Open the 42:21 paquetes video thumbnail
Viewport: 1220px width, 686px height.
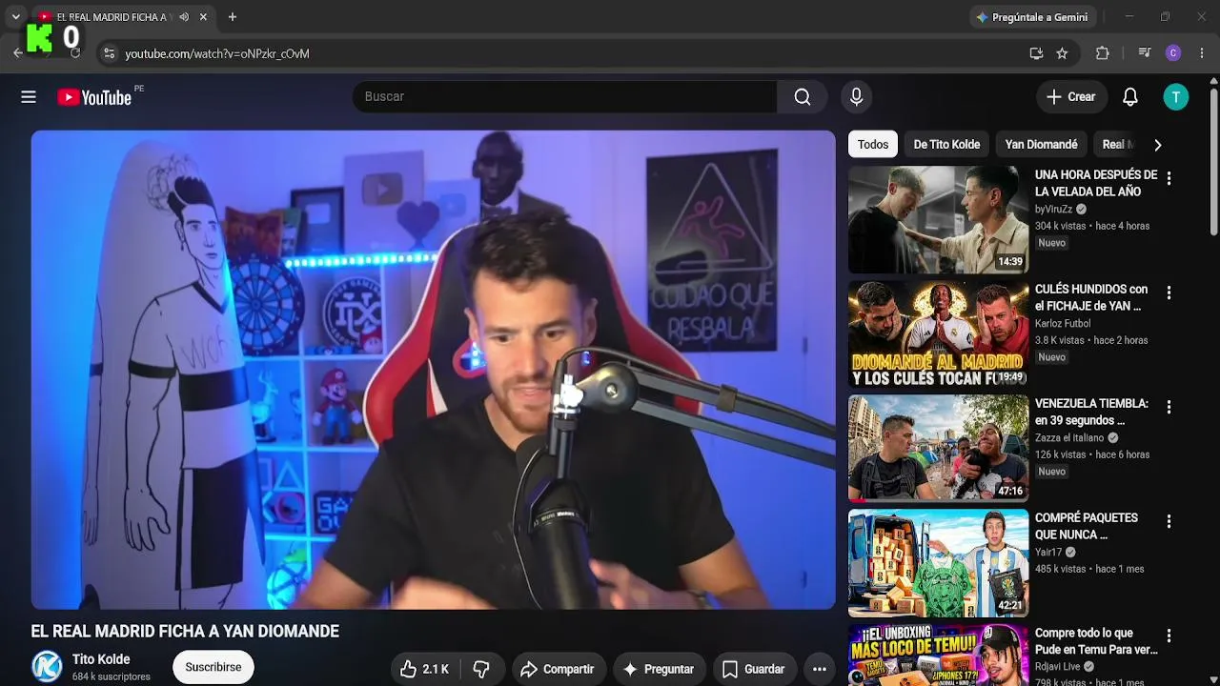click(x=939, y=563)
